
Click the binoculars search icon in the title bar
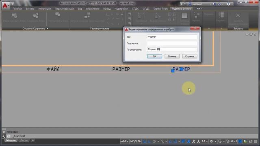click(185, 4)
